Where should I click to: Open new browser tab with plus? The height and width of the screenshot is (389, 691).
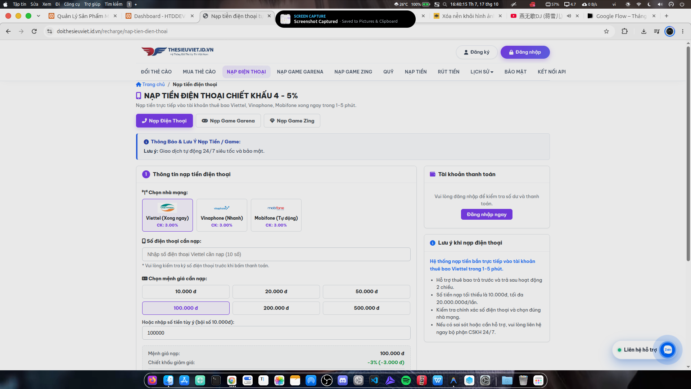[667, 16]
